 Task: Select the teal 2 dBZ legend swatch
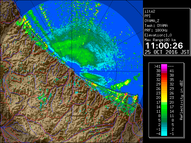coord(164,125)
